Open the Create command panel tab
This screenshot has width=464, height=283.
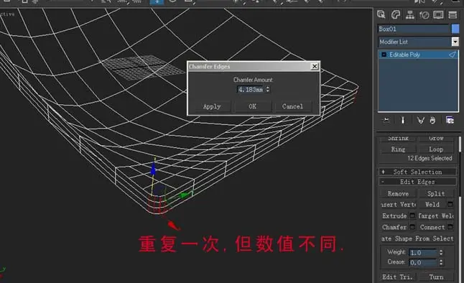(x=381, y=15)
